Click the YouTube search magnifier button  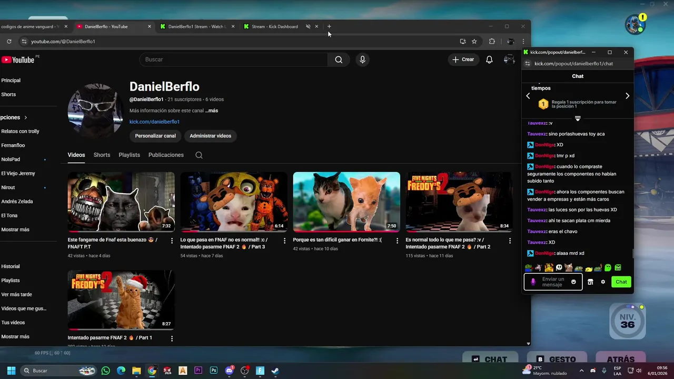(339, 59)
